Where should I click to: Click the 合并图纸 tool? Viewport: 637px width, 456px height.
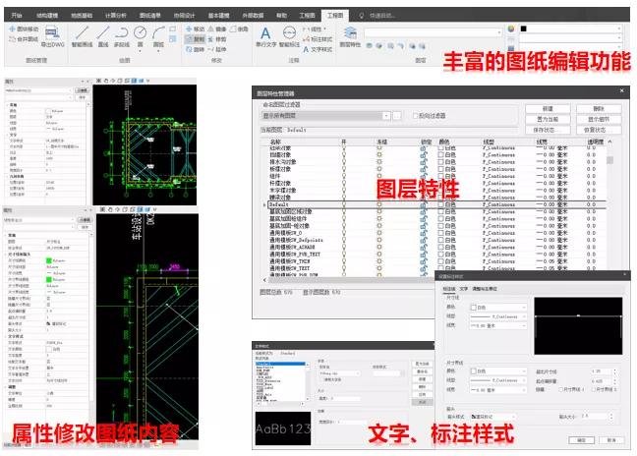(24, 39)
